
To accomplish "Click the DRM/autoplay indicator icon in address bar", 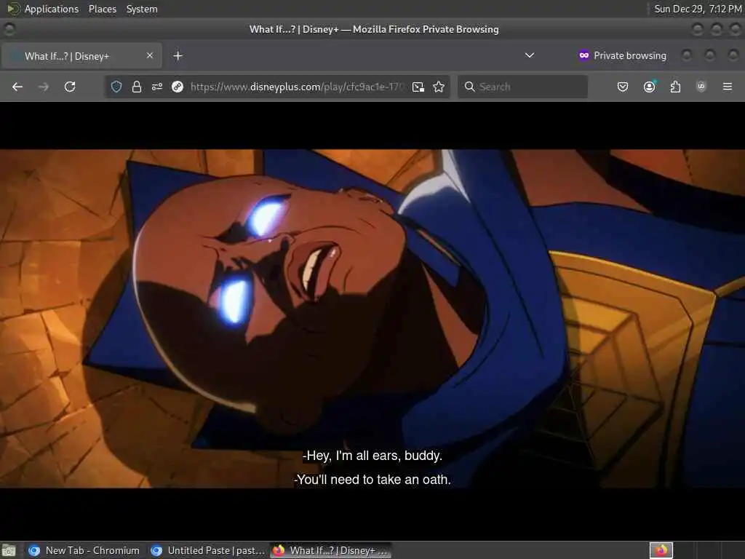I will click(178, 87).
